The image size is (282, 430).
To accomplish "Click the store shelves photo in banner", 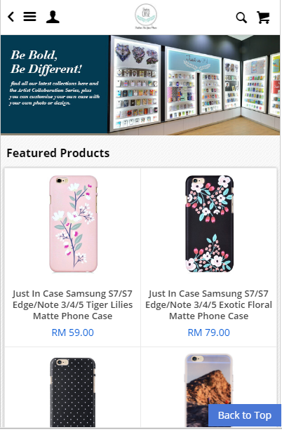I will [194, 85].
